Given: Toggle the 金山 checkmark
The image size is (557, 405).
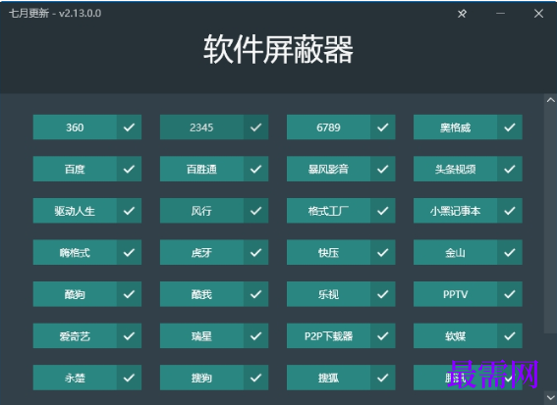Looking at the screenshot, I should pos(510,252).
